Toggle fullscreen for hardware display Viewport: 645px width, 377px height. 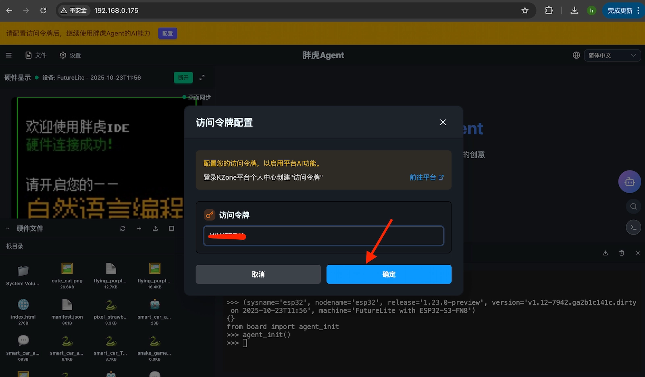202,77
